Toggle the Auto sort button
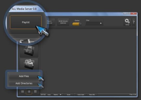This screenshot has width=141, height=100. [x=49, y=95]
